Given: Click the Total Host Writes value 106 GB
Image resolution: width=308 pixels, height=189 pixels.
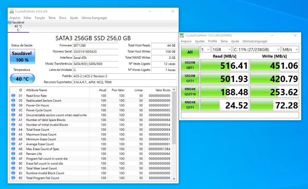Looking at the screenshot, I should point(164,51).
